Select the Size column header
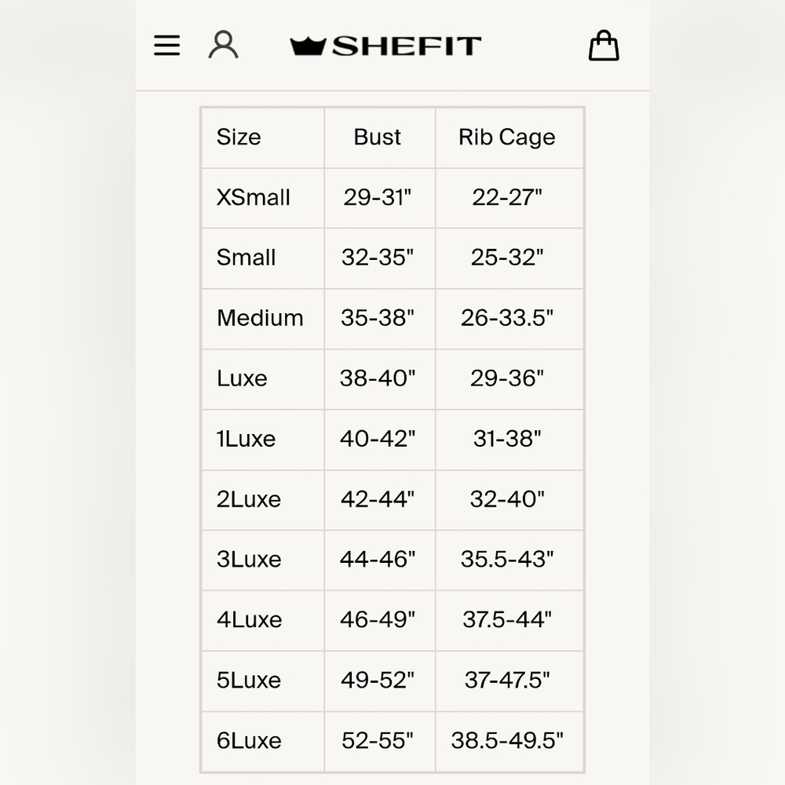 pyautogui.click(x=239, y=137)
